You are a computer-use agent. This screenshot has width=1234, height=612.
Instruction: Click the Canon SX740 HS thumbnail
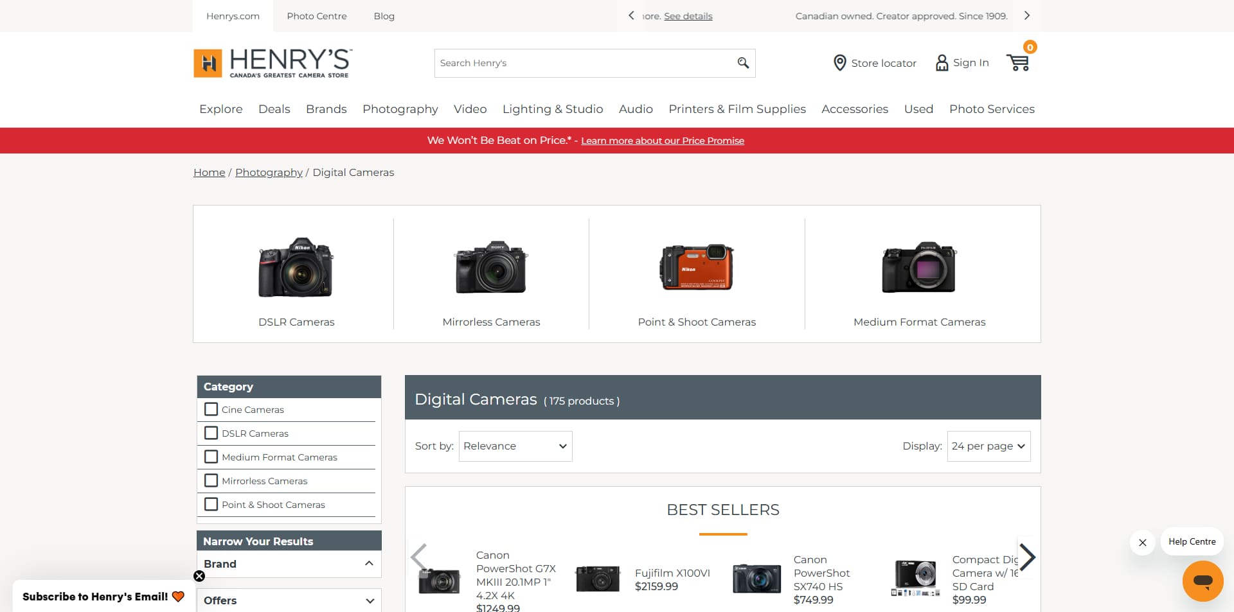756,579
